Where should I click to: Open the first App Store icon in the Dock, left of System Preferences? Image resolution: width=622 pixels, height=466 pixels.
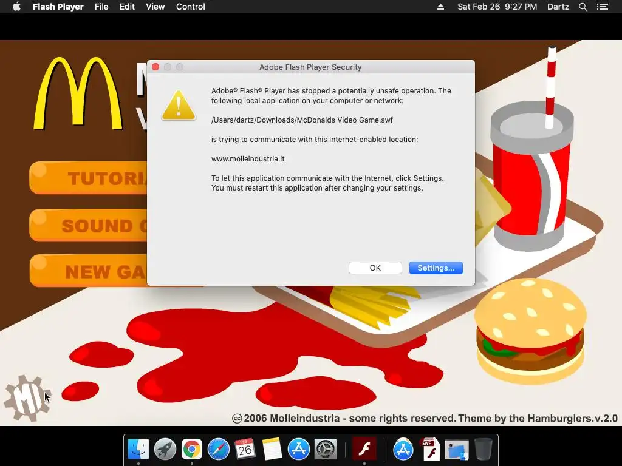[x=298, y=450]
